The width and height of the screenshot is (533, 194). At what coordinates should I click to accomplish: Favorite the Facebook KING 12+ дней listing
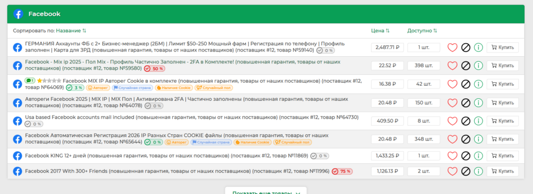click(452, 156)
